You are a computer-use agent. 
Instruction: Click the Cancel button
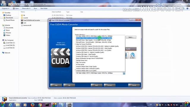coord(134,85)
